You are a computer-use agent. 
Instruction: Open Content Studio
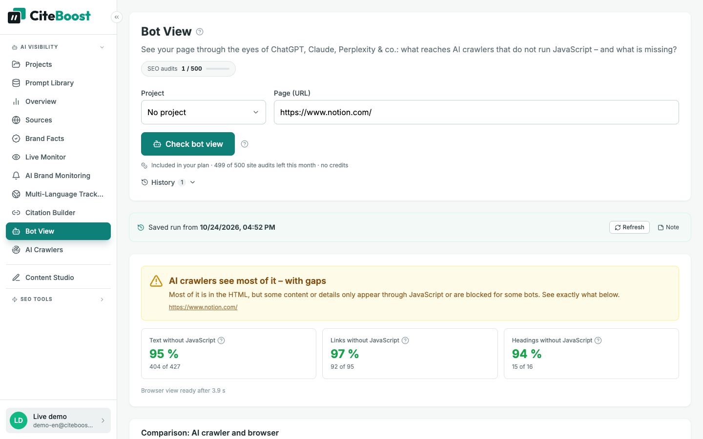click(x=58, y=278)
